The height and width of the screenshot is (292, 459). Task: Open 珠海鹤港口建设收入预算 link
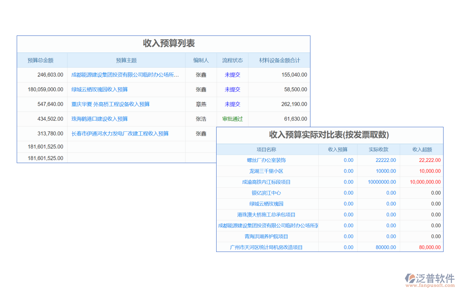tap(100, 119)
